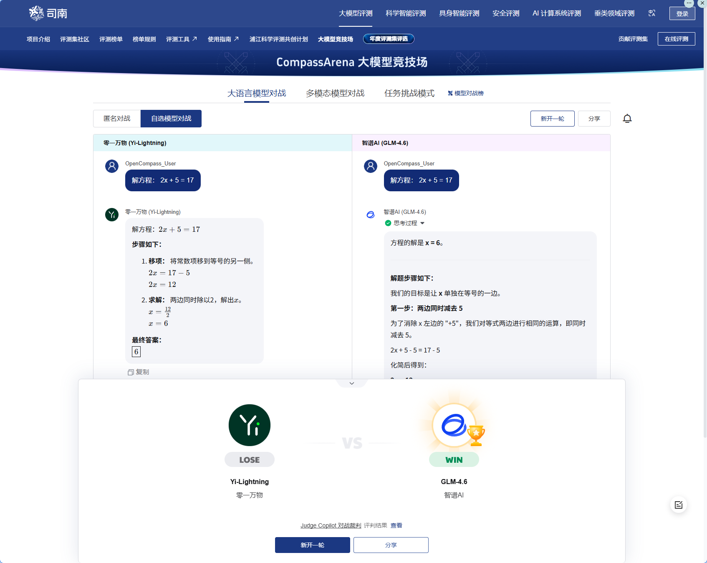Open the 贡献评测集 link
This screenshot has height=563, width=707.
633,39
